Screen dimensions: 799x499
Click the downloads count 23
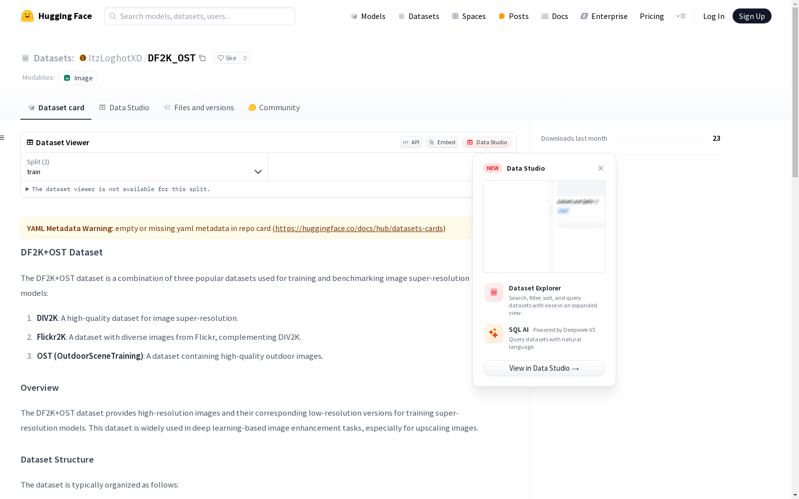click(717, 138)
